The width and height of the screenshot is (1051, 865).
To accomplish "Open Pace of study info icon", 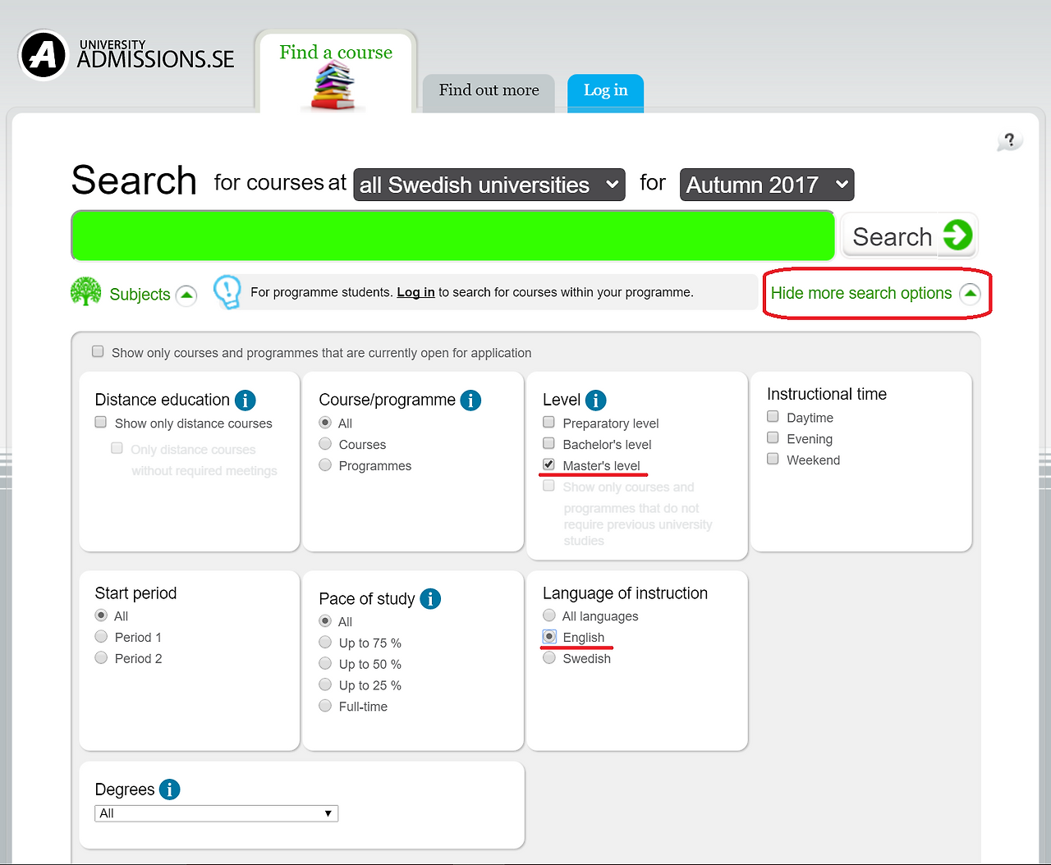I will tap(430, 599).
